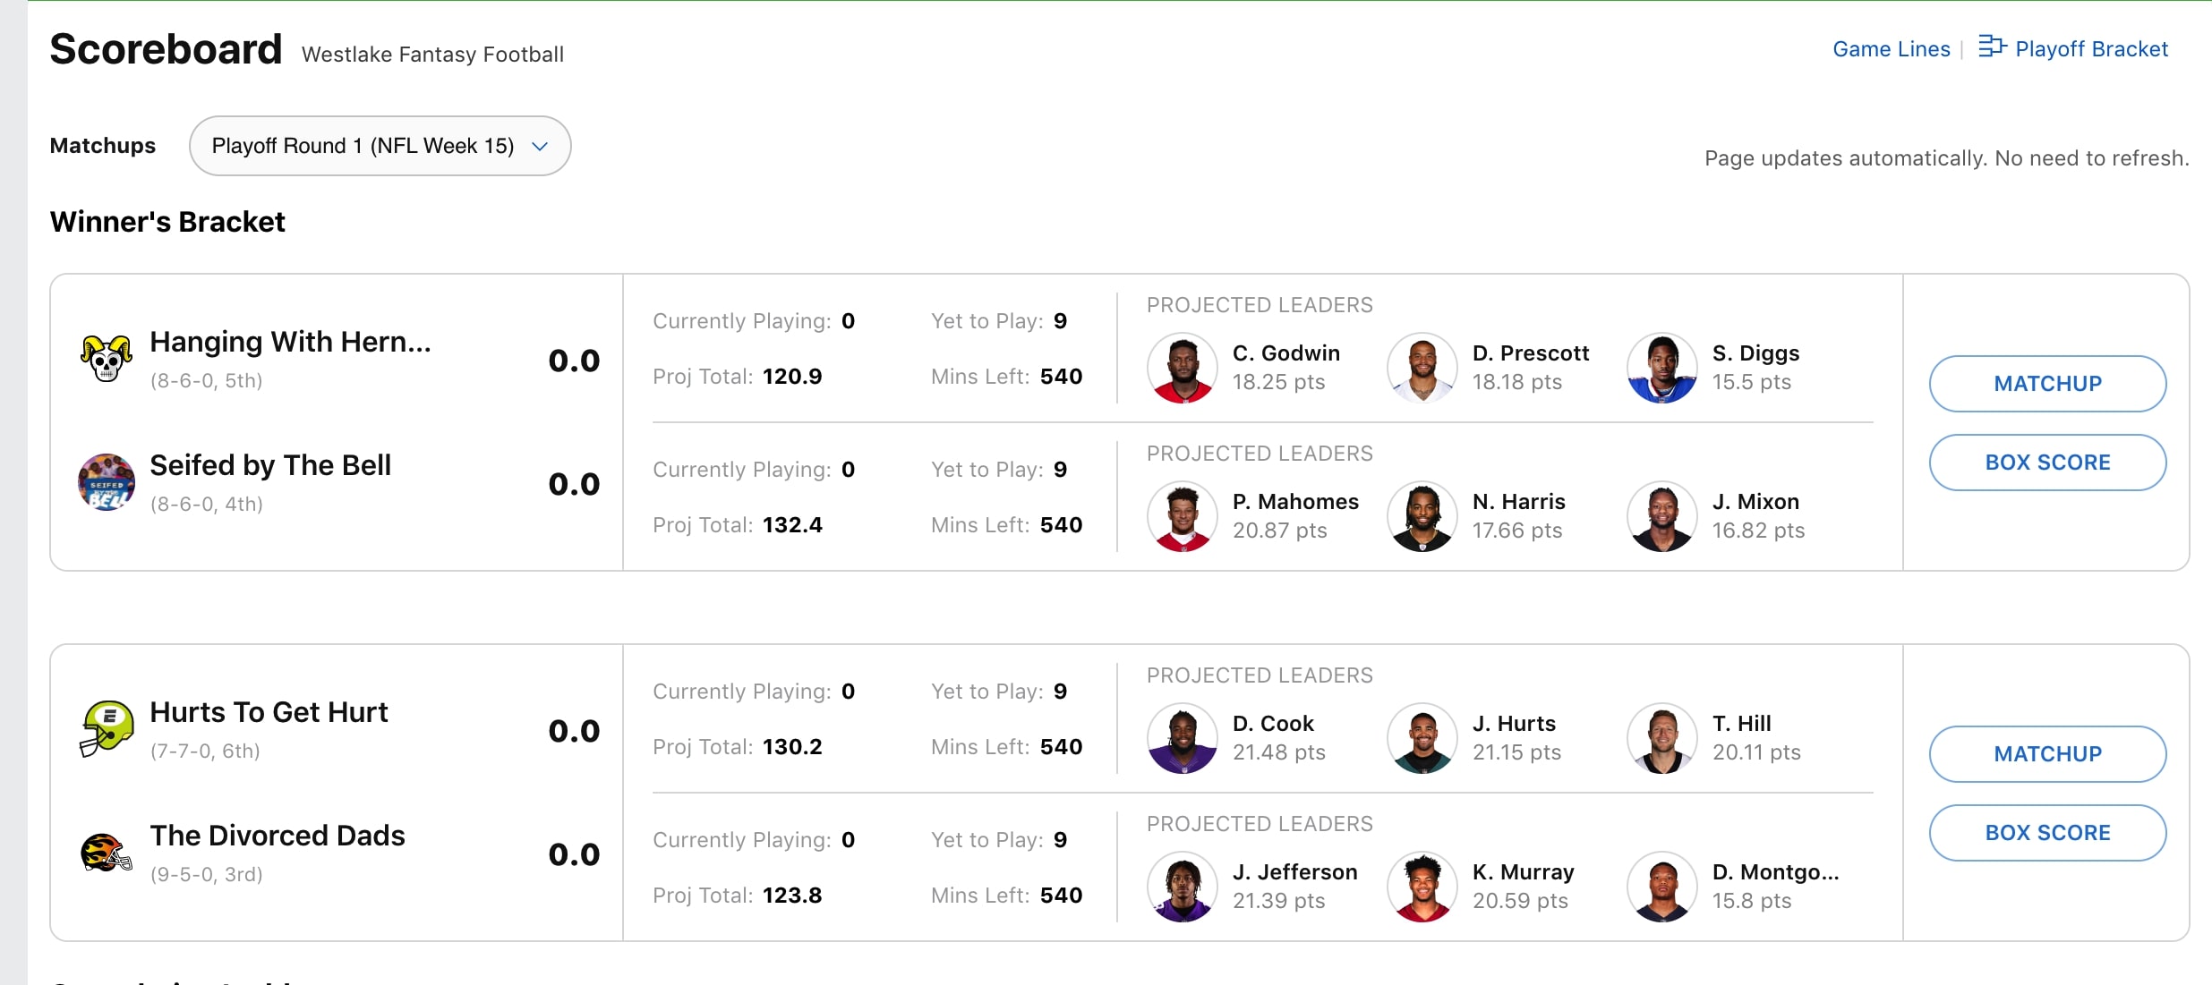Image resolution: width=2212 pixels, height=985 pixels.
Task: Select the Seifed by The Bell team name
Action: click(270, 465)
